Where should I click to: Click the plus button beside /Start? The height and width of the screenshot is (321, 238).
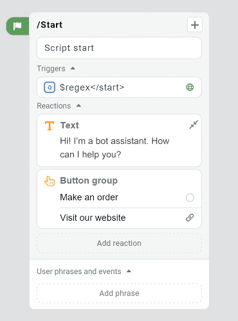point(195,25)
